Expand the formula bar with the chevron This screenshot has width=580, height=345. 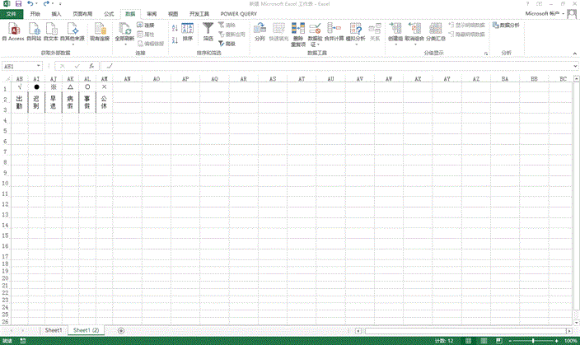[x=573, y=66]
